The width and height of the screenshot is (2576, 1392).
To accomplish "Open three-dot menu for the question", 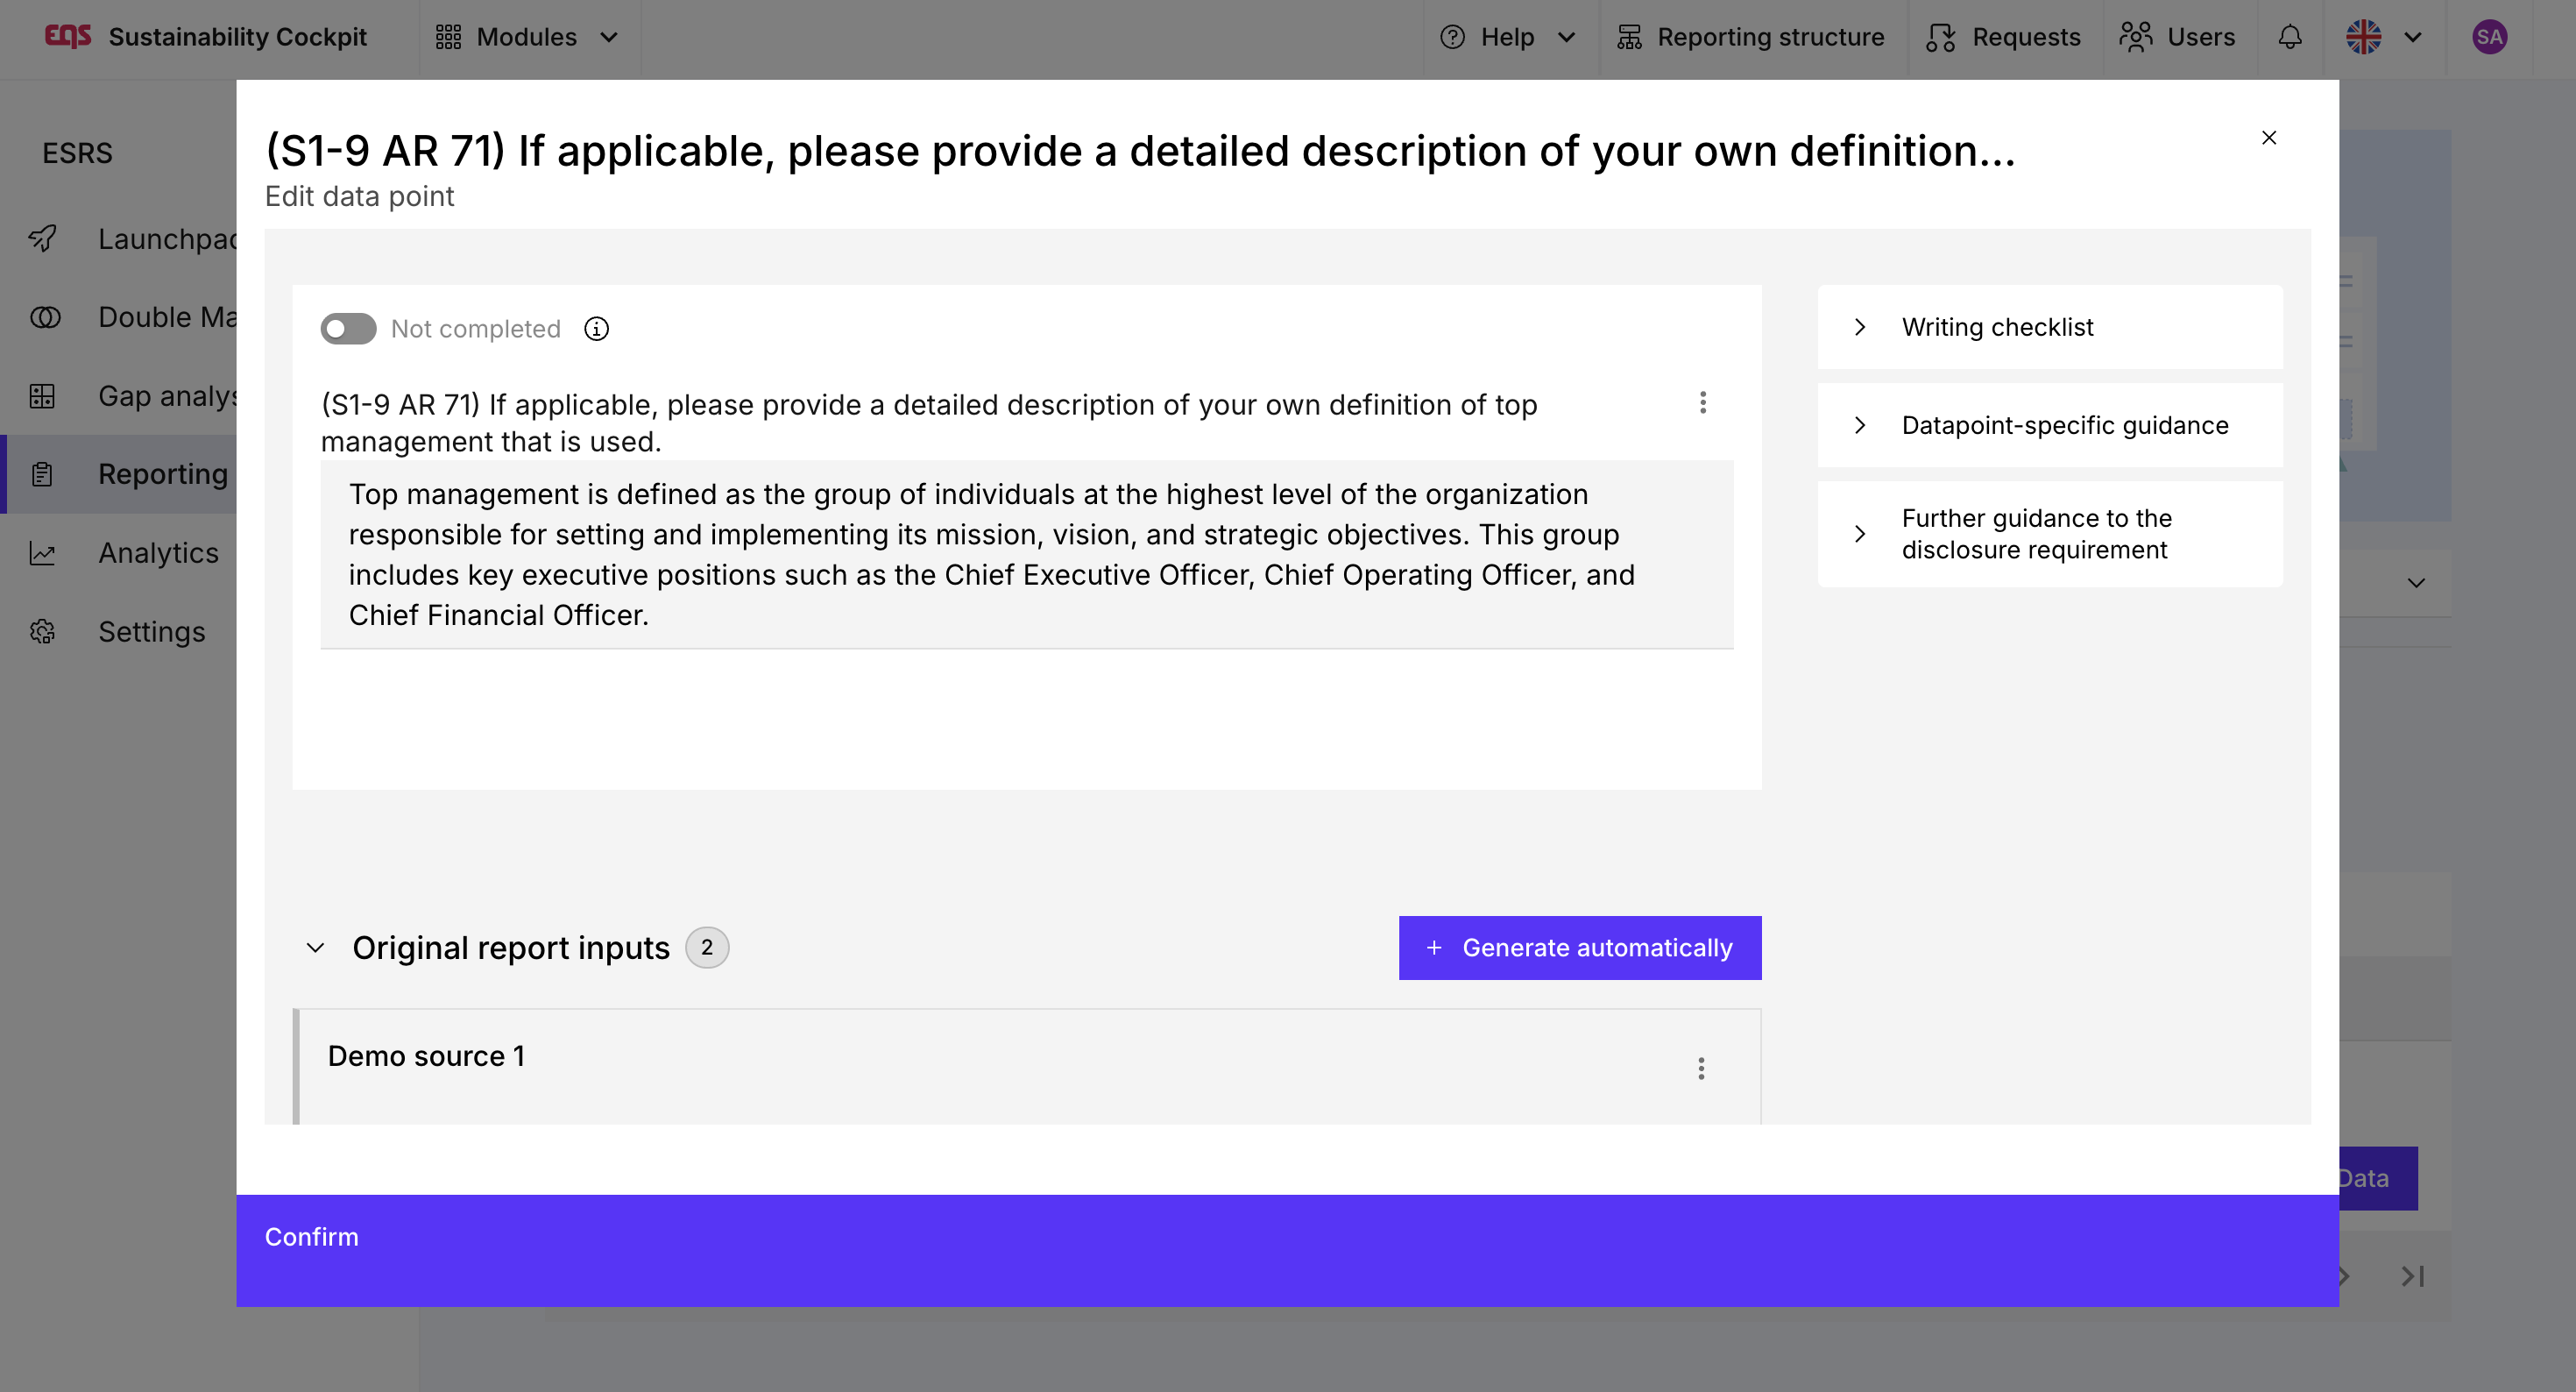I will [x=1702, y=402].
